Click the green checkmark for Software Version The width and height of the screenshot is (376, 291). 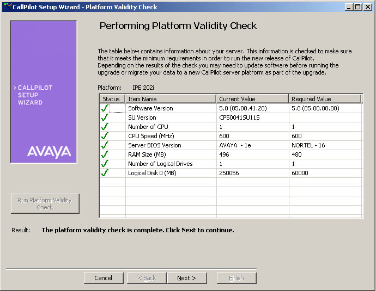(105, 108)
